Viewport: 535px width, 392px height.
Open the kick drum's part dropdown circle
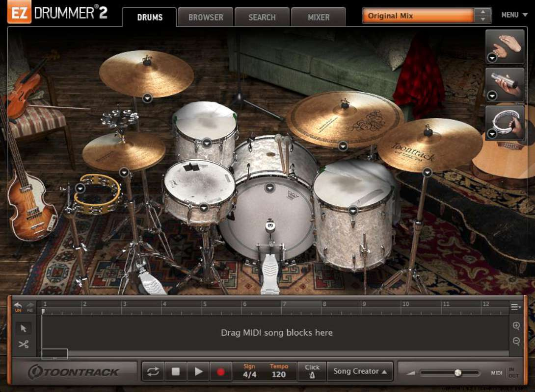(x=269, y=187)
